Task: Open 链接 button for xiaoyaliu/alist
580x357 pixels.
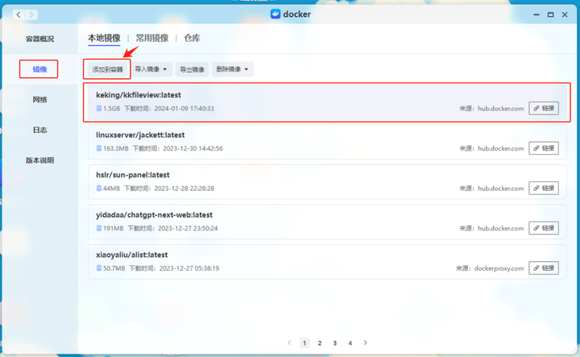Action: click(x=544, y=268)
